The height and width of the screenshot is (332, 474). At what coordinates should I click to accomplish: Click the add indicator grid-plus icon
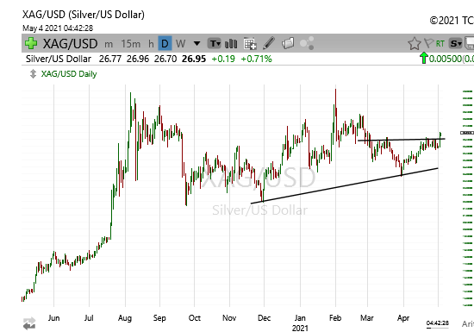click(250, 44)
